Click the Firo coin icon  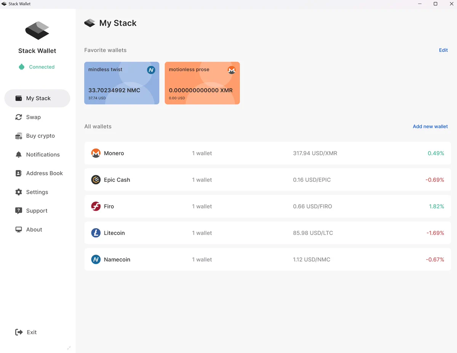96,206
